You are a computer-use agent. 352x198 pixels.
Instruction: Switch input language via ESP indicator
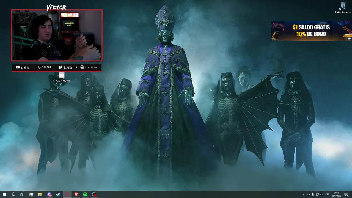point(327,194)
